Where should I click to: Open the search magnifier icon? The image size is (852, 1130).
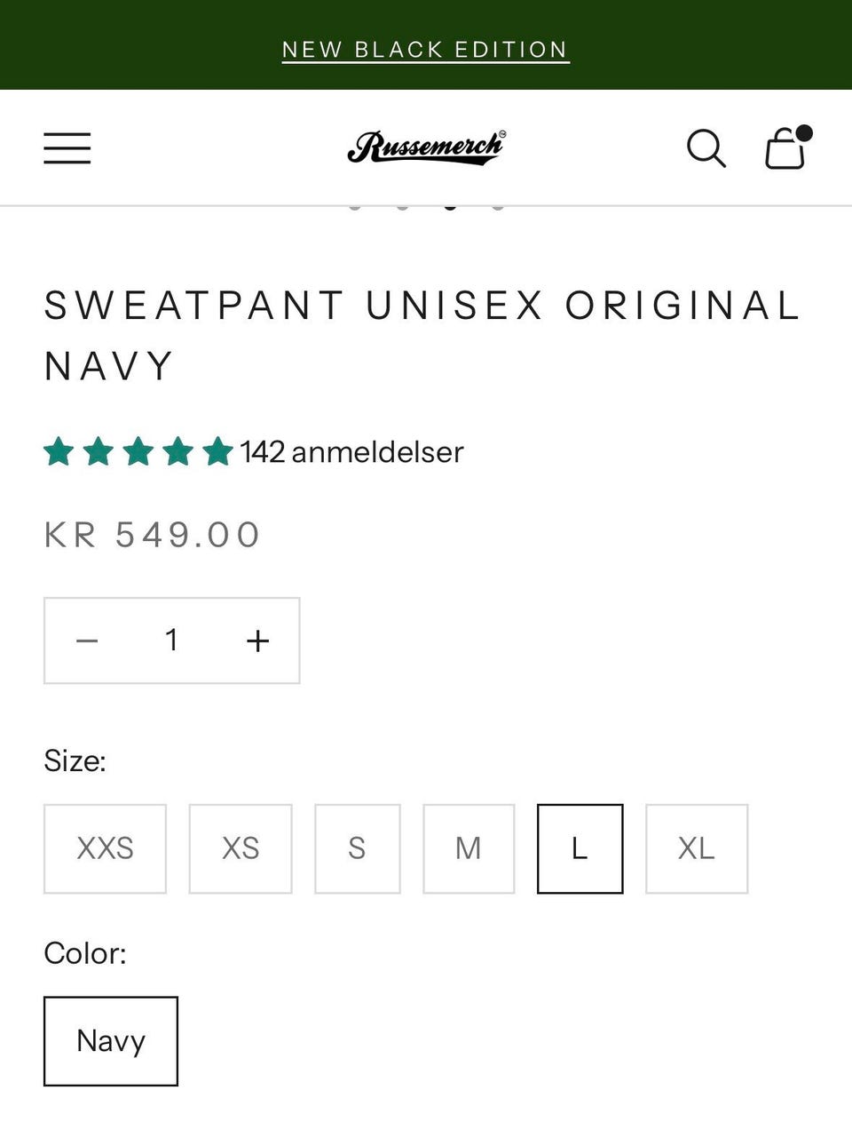pyautogui.click(x=706, y=148)
